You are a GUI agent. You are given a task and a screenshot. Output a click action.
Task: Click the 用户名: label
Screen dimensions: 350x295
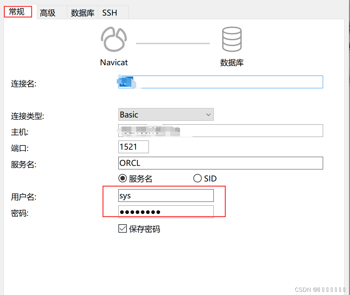[24, 197]
